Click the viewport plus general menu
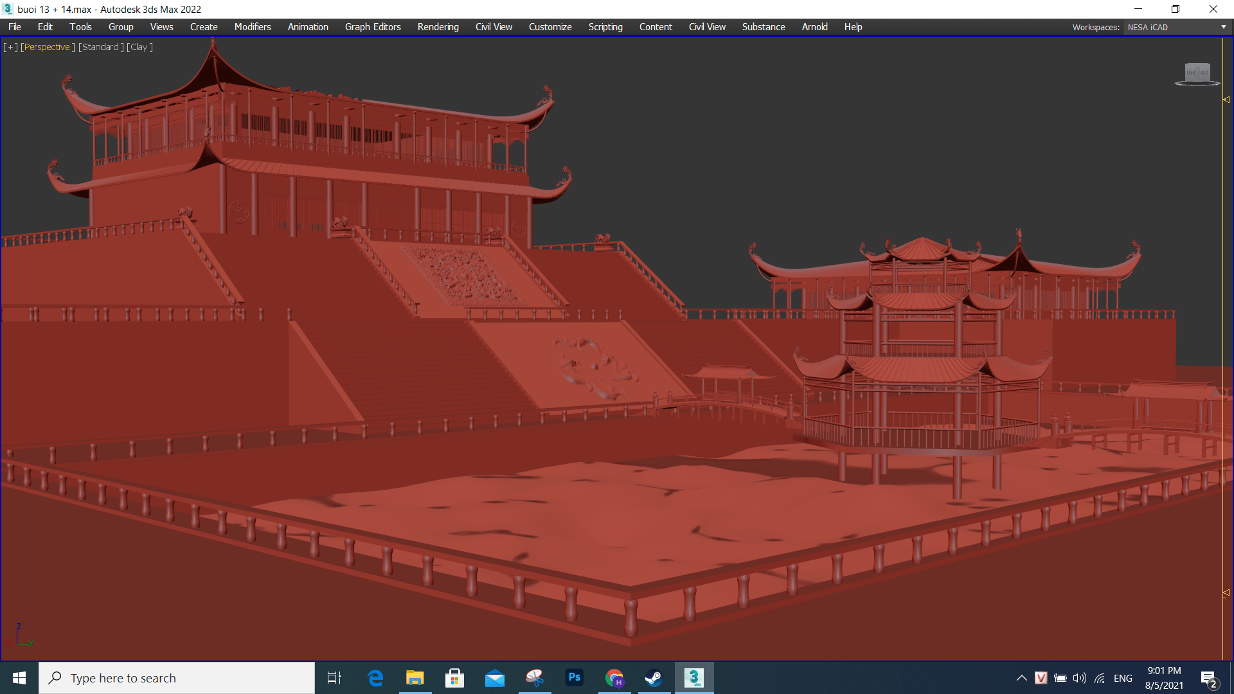This screenshot has width=1234, height=694. pyautogui.click(x=10, y=47)
